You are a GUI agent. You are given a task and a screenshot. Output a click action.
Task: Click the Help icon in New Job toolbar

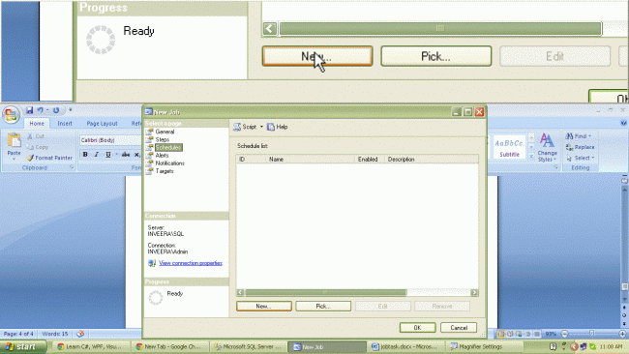271,127
